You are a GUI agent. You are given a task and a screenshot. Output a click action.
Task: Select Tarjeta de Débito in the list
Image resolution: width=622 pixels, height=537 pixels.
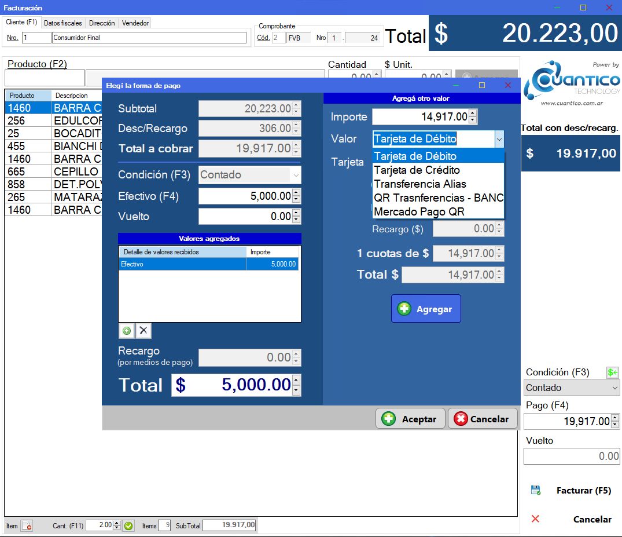[x=439, y=156]
